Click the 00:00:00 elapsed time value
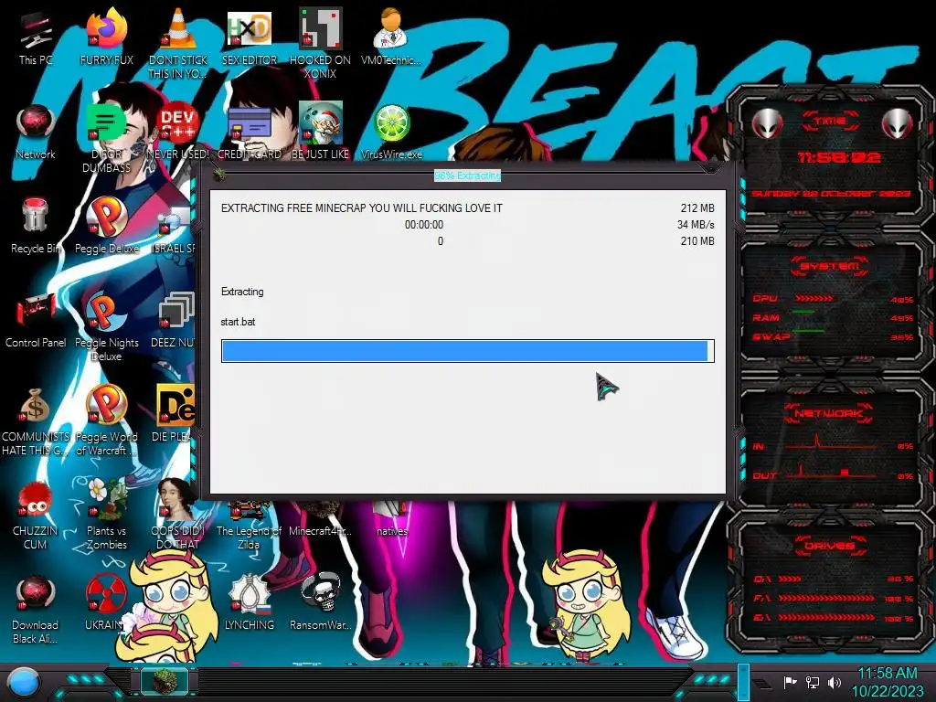This screenshot has height=702, width=936. (424, 225)
